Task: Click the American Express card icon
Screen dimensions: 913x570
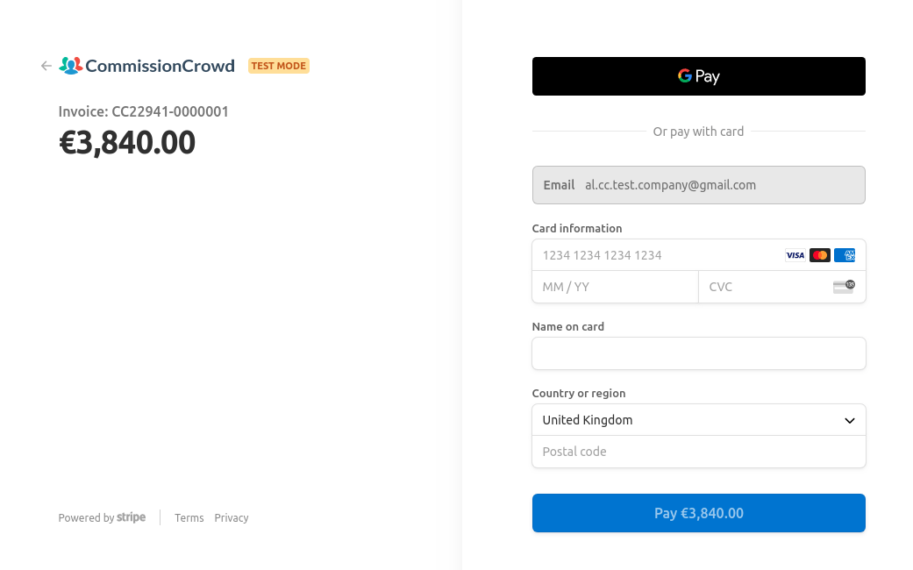Action: (x=845, y=255)
